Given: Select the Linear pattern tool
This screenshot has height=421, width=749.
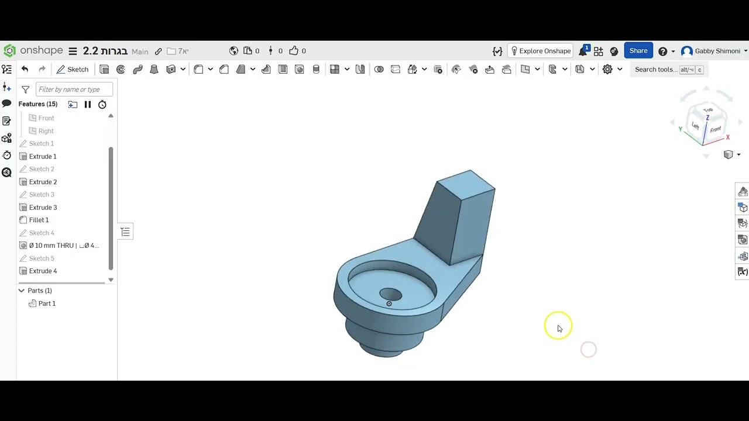Looking at the screenshot, I should 335,70.
